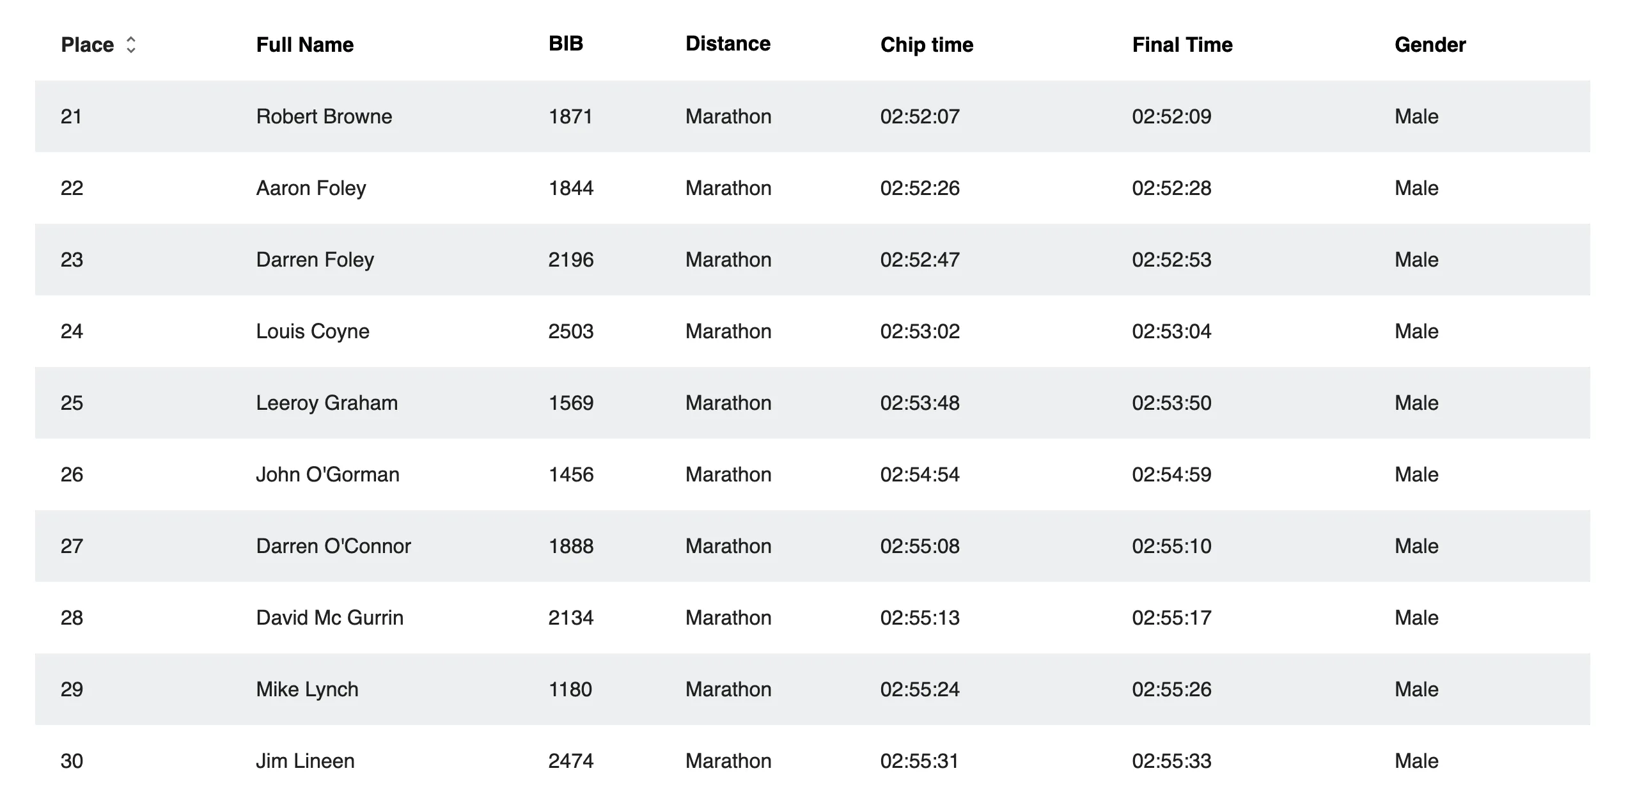Viewport: 1628px width, 812px height.
Task: Sort table by the Place header
Action: [88, 45]
